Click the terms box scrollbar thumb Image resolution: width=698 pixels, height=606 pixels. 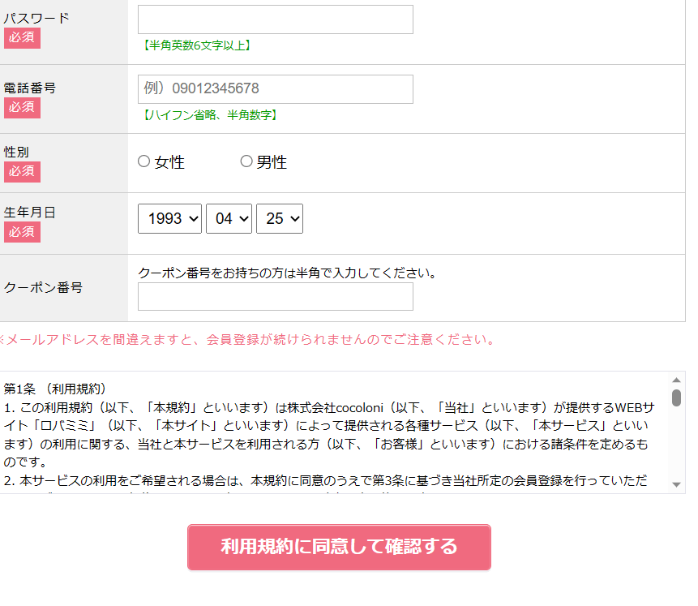[x=676, y=397]
